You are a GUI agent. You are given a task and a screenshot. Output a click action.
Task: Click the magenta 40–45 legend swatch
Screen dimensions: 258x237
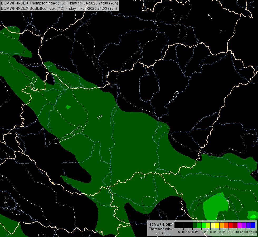[240, 225]
